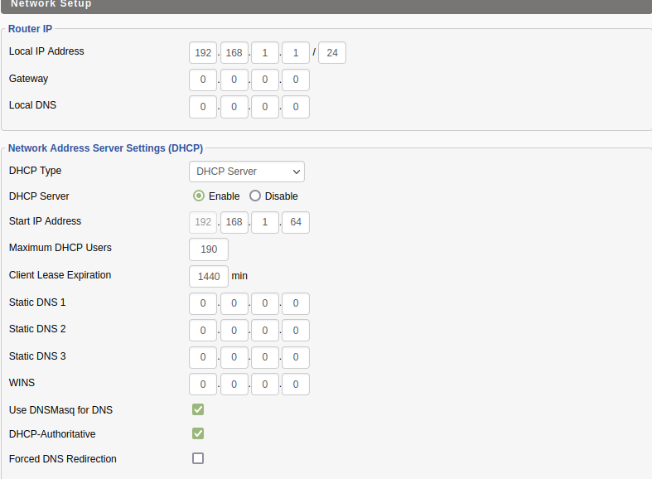The image size is (652, 479).
Task: Click last octet of Local DNS field
Action: (296, 107)
